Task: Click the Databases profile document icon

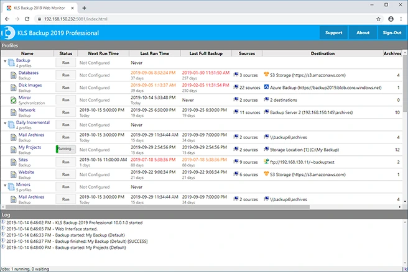Action: [x=14, y=75]
